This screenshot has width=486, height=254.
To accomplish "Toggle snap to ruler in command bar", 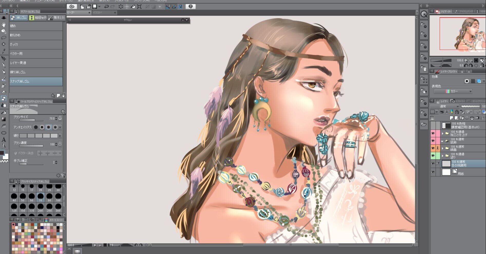I will coord(168,7).
